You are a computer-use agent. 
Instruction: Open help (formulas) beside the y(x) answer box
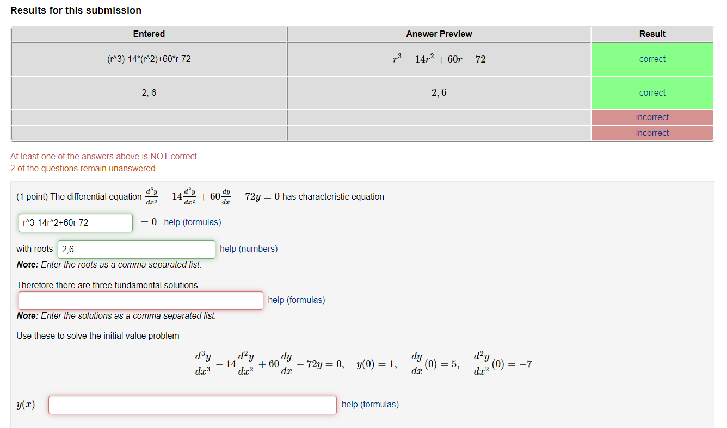pyautogui.click(x=370, y=404)
